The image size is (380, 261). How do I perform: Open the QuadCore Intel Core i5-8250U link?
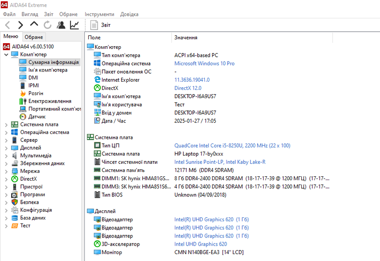232,146
